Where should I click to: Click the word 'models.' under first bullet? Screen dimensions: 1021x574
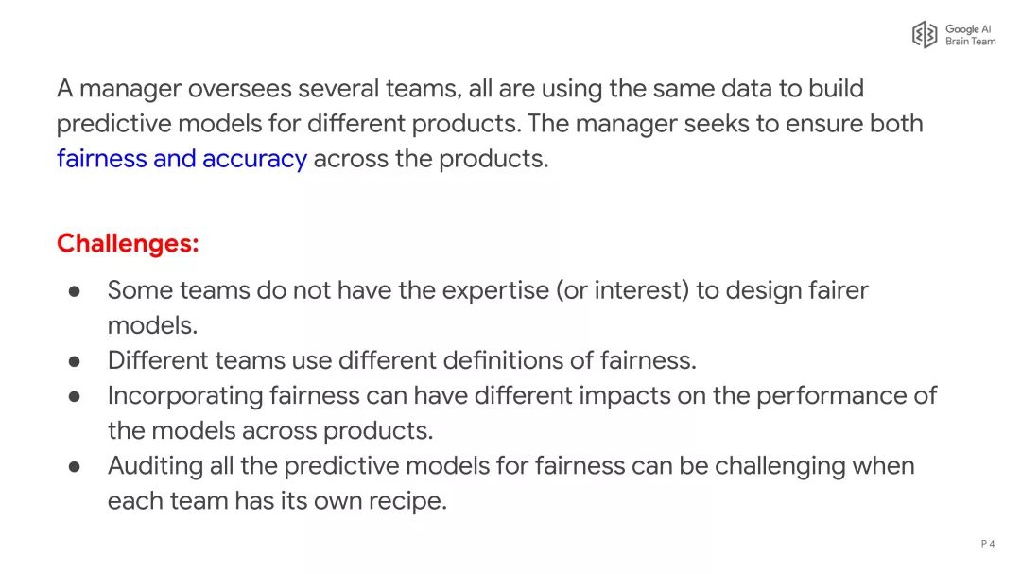click(x=152, y=325)
